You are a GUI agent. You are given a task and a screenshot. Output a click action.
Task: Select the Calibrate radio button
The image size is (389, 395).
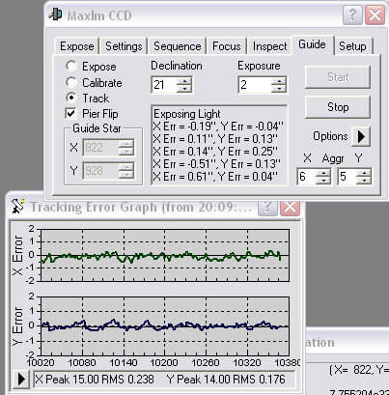click(x=70, y=82)
